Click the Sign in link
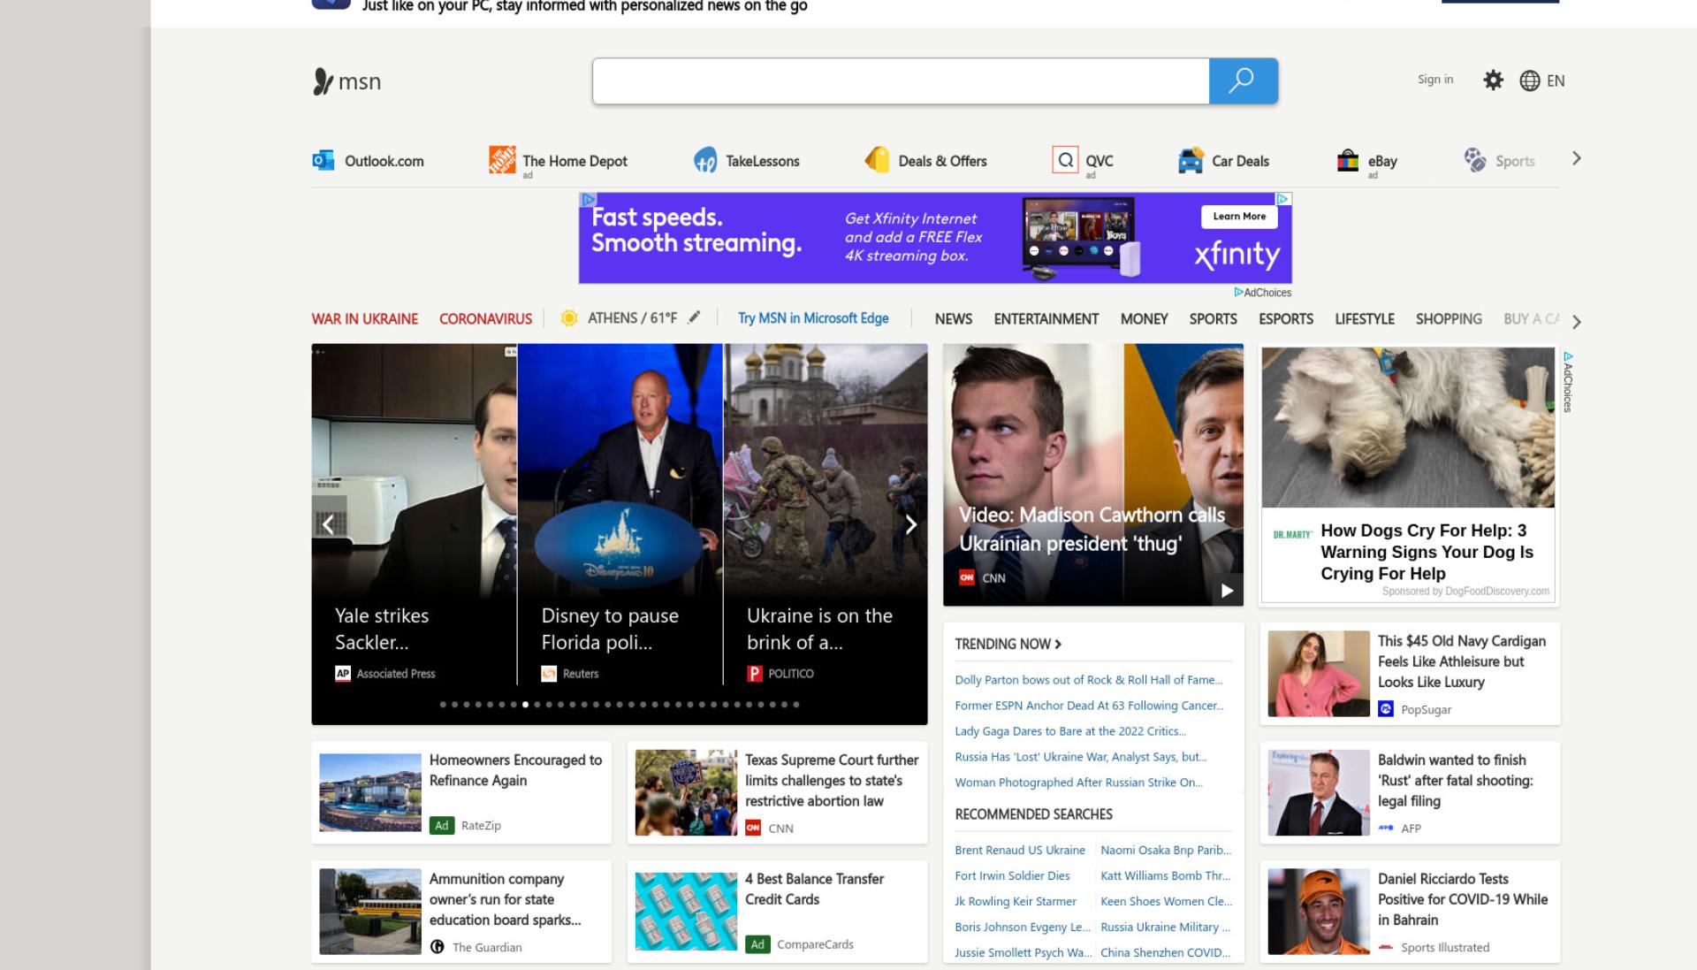 1435,80
